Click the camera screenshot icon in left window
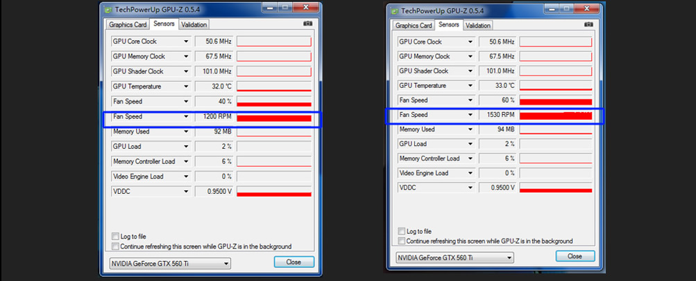 tap(307, 24)
